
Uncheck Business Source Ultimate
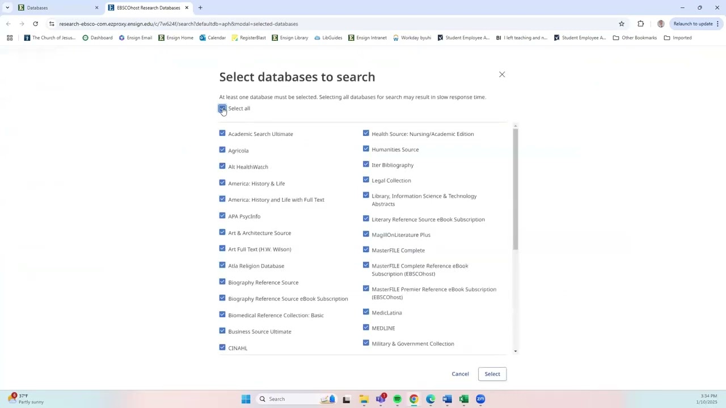(222, 330)
